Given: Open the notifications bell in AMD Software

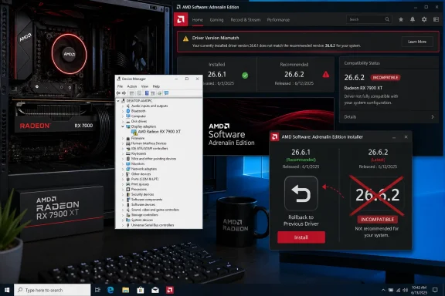Looking at the screenshot, I should [413, 19].
